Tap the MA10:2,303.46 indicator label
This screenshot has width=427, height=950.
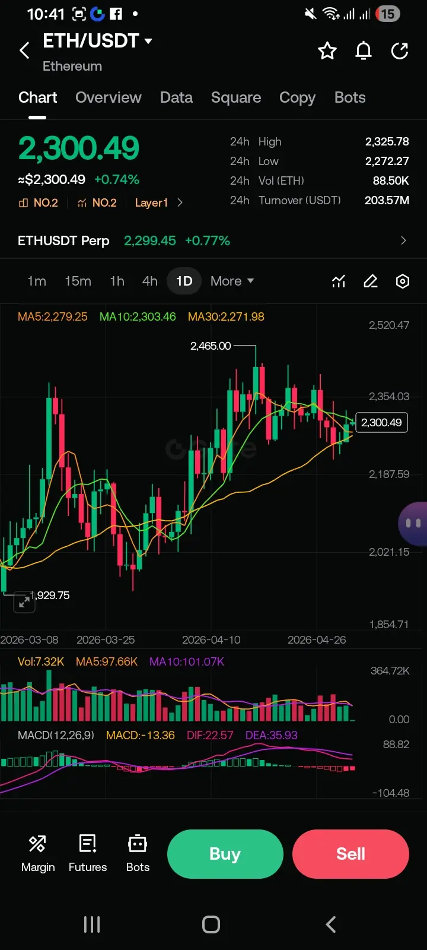tap(138, 316)
